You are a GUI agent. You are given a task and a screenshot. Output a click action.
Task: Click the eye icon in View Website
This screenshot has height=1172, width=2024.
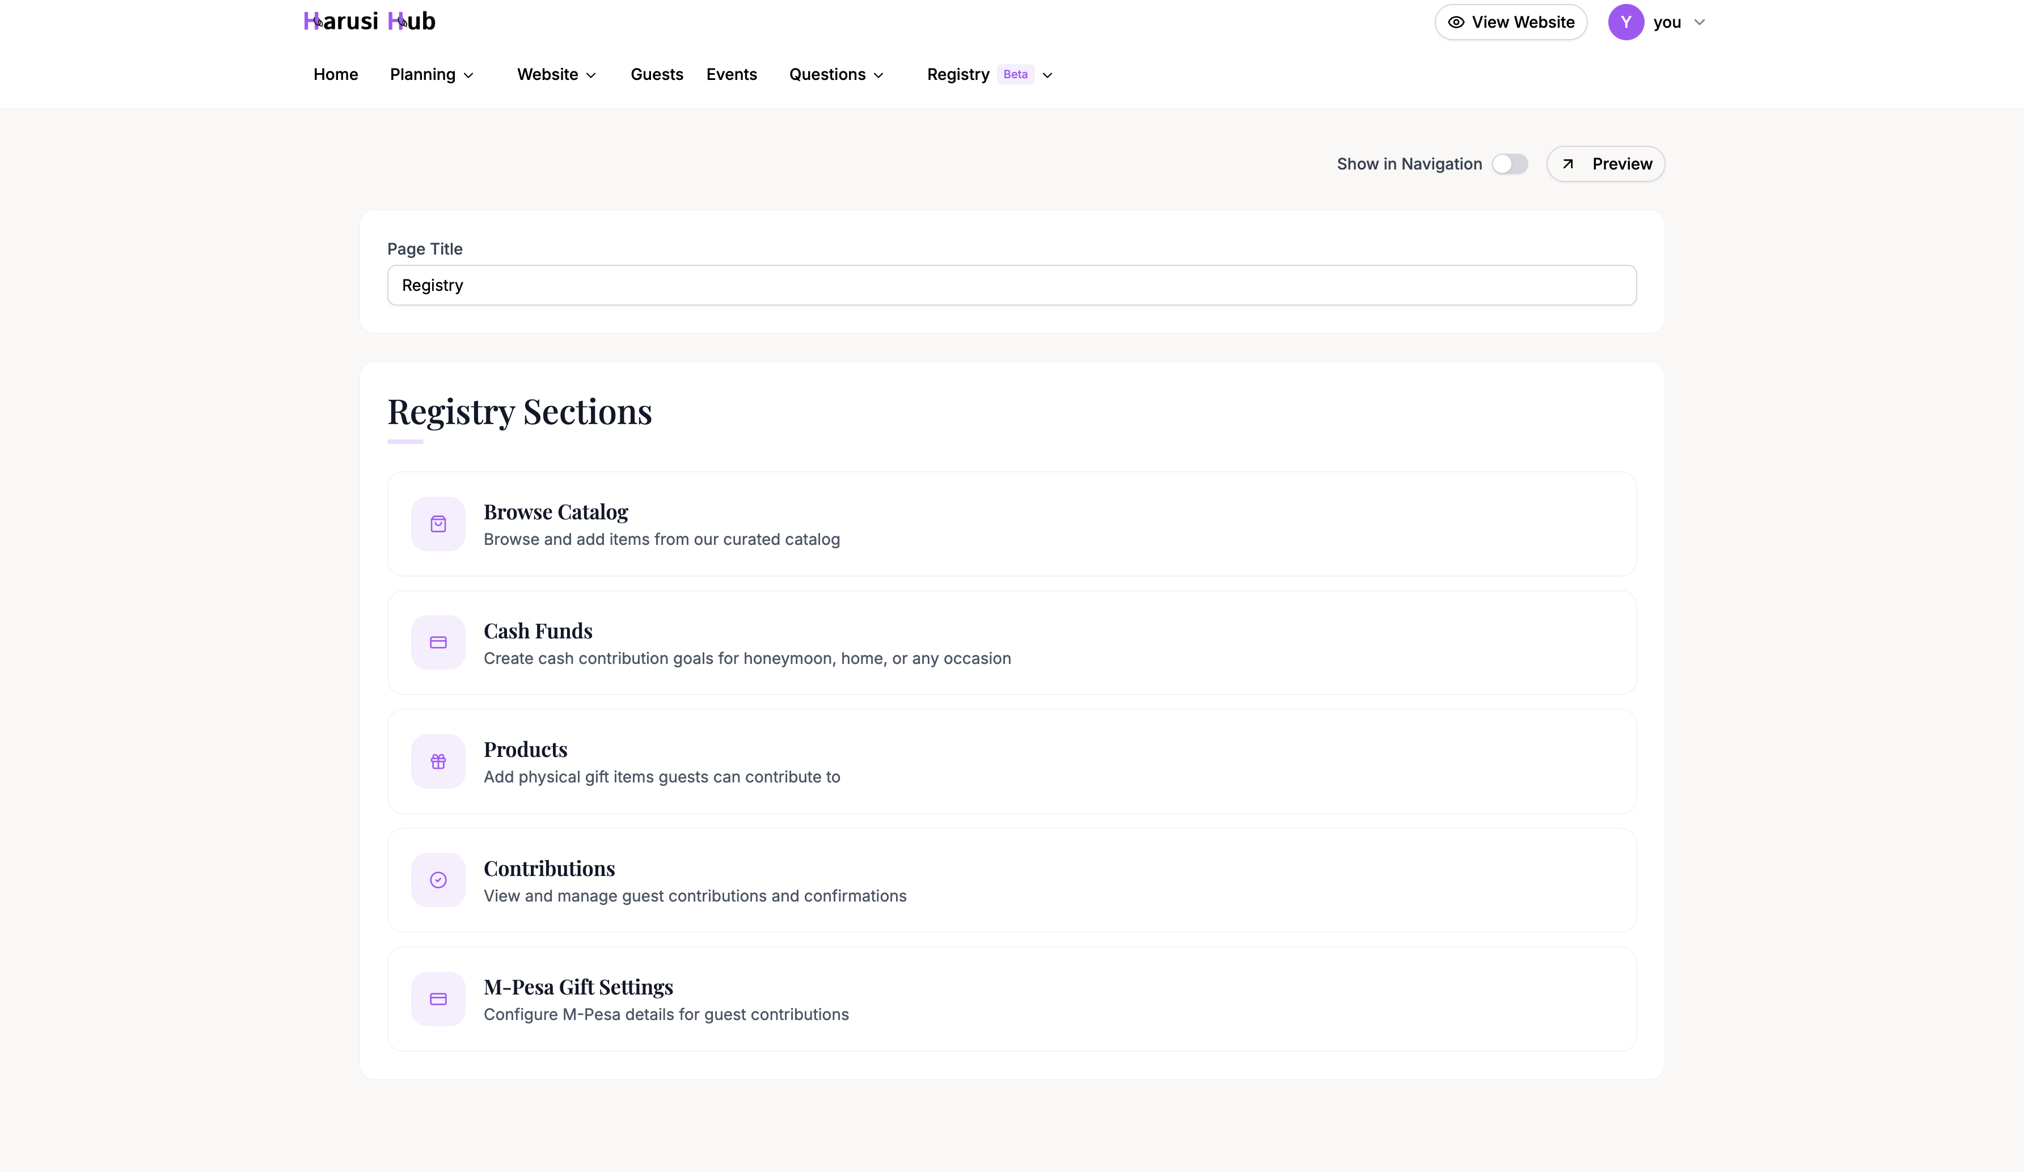point(1457,22)
